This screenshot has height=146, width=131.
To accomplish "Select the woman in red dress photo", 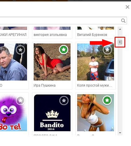I will 52,62.
